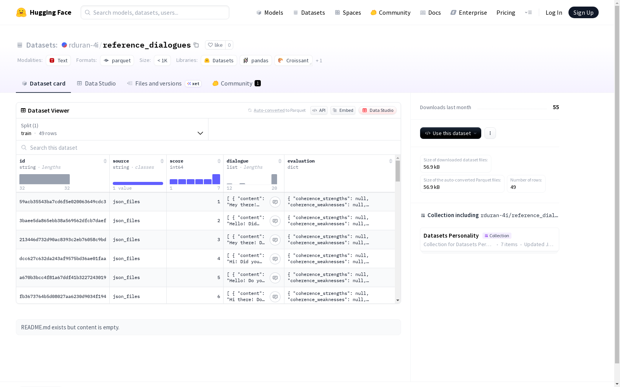Click the dataset table scroll up arrow
Viewport: 620px width, 387px height.
(x=398, y=158)
